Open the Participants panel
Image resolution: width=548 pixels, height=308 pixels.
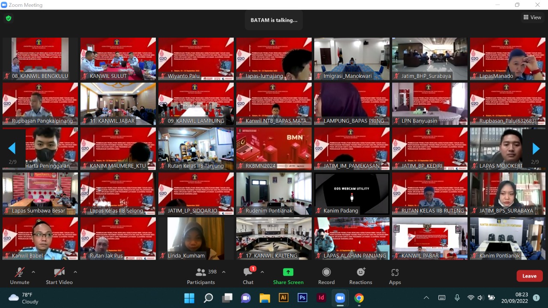(201, 276)
